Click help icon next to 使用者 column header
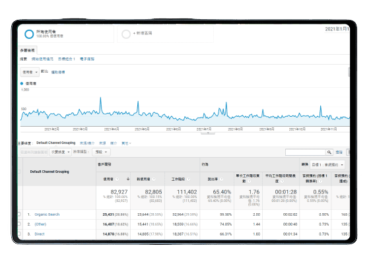The height and width of the screenshot is (262, 373). [117, 179]
